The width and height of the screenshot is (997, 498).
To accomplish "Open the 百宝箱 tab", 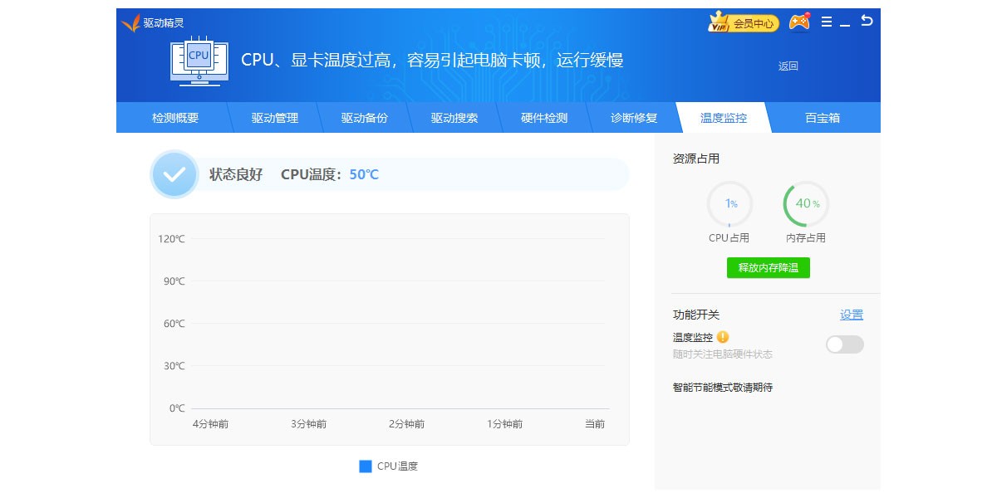I will point(823,118).
